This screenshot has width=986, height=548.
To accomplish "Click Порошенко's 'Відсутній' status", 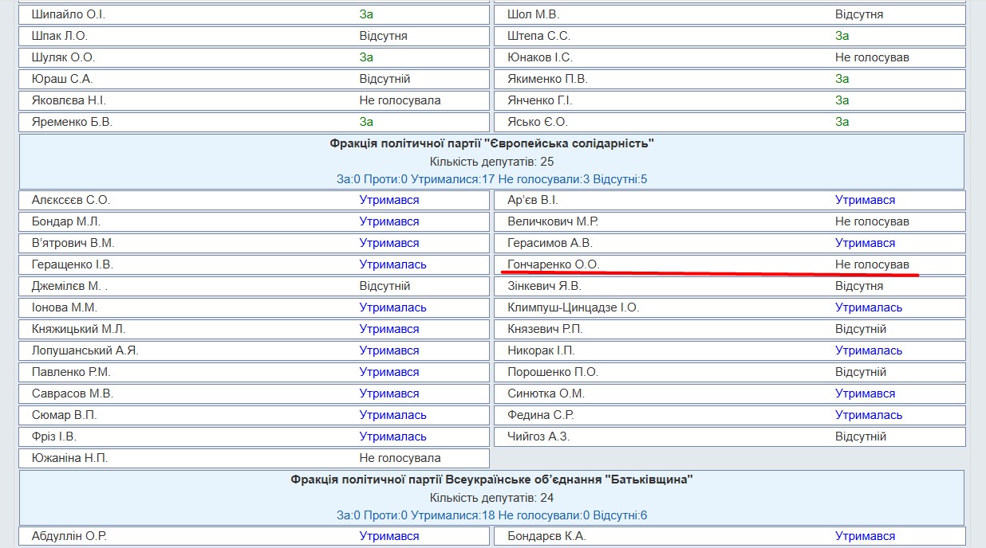I will click(861, 372).
